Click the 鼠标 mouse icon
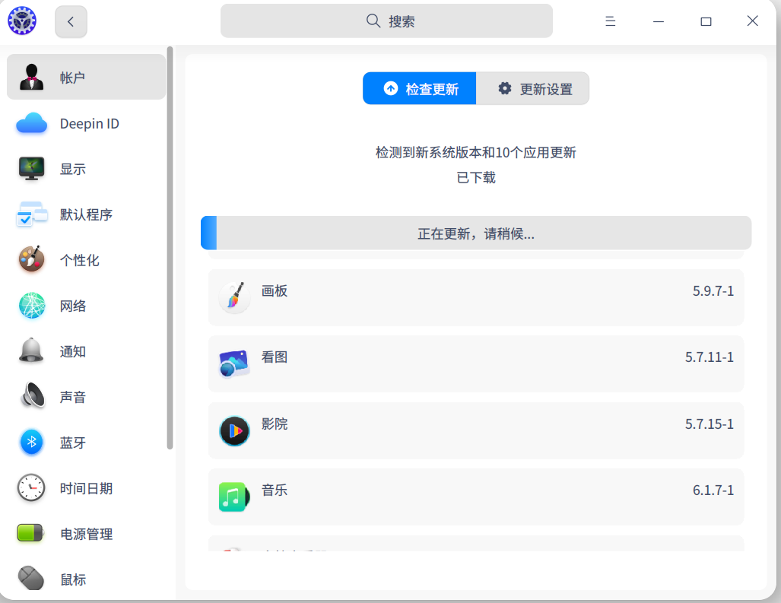Image resolution: width=781 pixels, height=603 pixels. [31, 578]
